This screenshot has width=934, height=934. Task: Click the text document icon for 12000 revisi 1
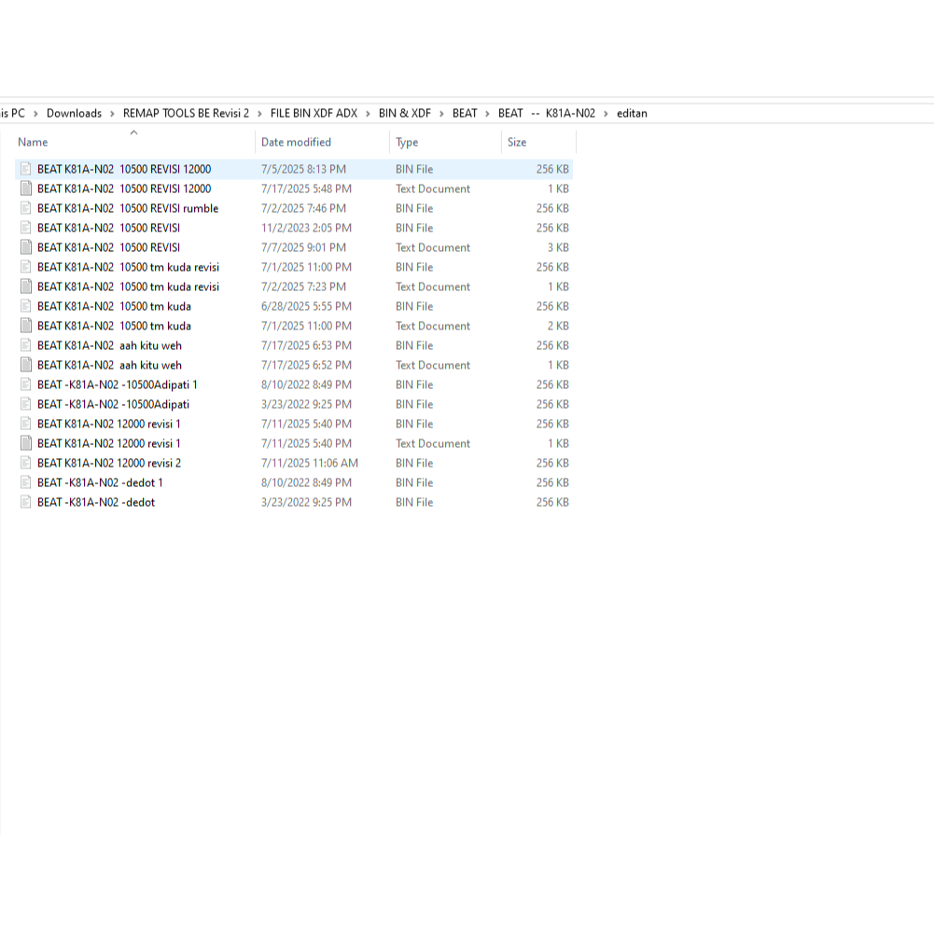(26, 443)
